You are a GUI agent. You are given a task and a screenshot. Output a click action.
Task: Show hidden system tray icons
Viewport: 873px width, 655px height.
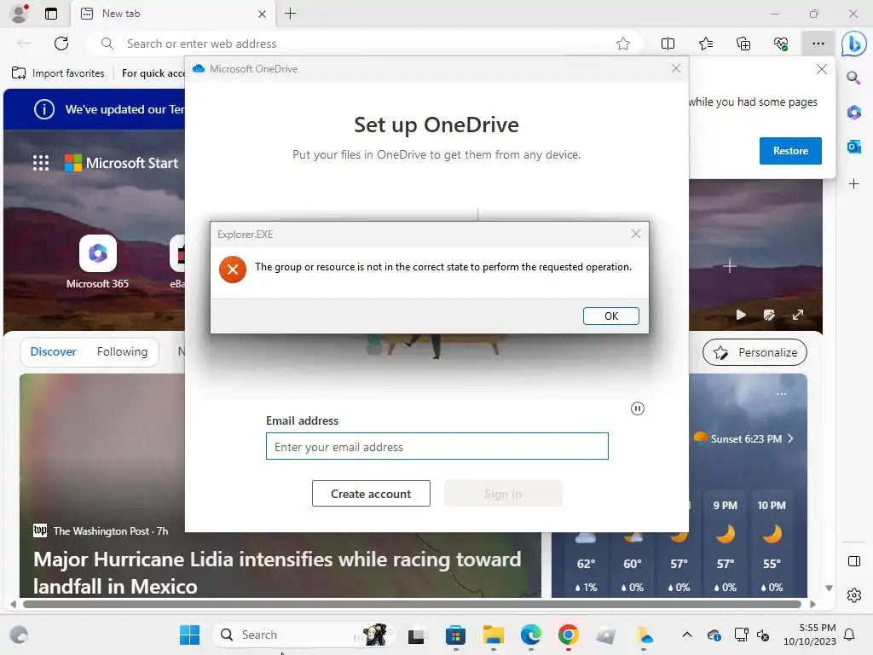click(686, 635)
